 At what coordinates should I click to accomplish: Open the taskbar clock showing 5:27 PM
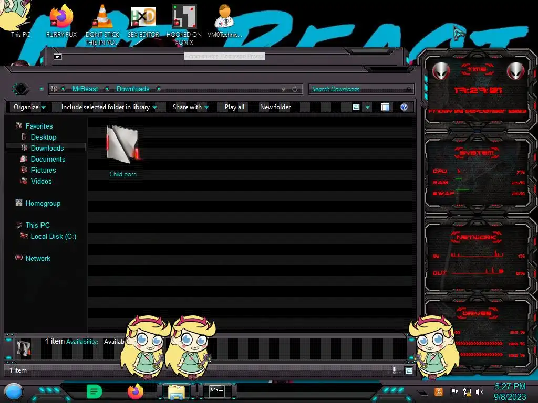click(510, 391)
